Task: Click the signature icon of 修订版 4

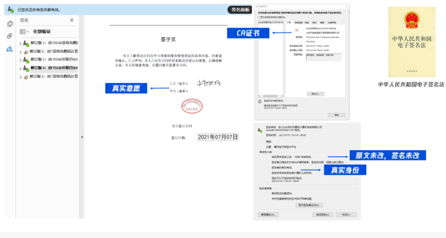Action: click(26, 68)
